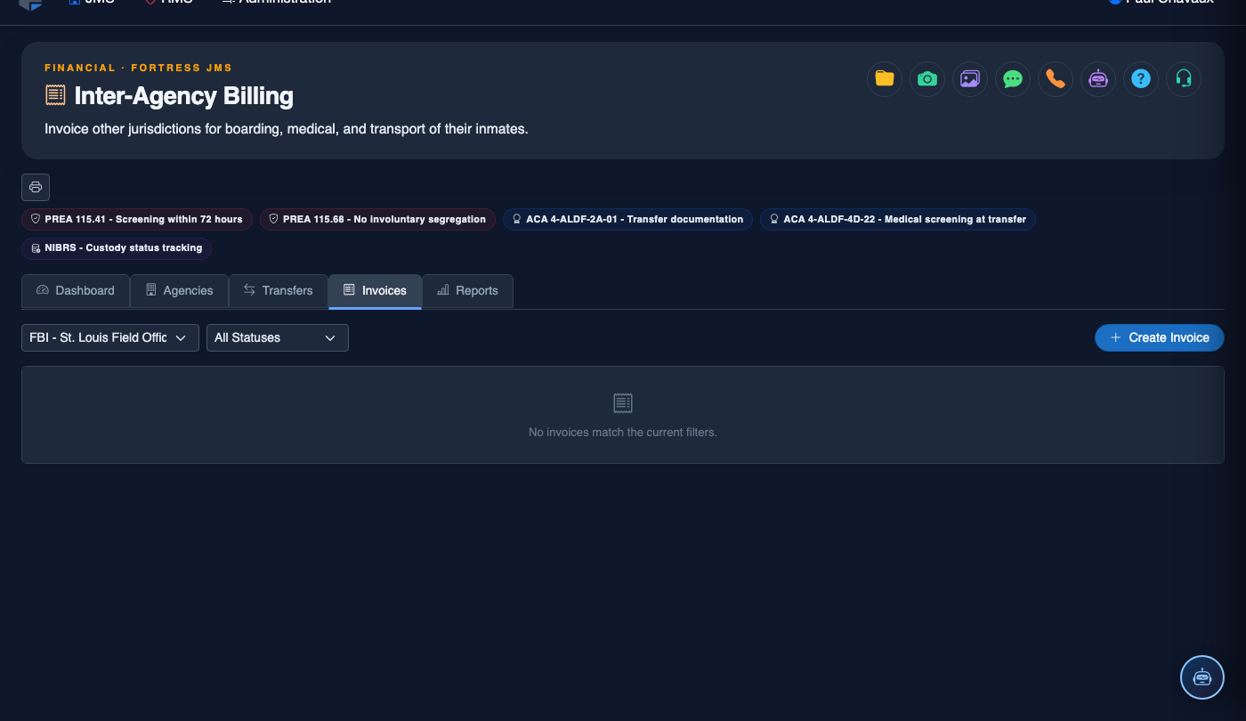The image size is (1246, 721).
Task: Go to the Transfers tab
Action: [278, 291]
